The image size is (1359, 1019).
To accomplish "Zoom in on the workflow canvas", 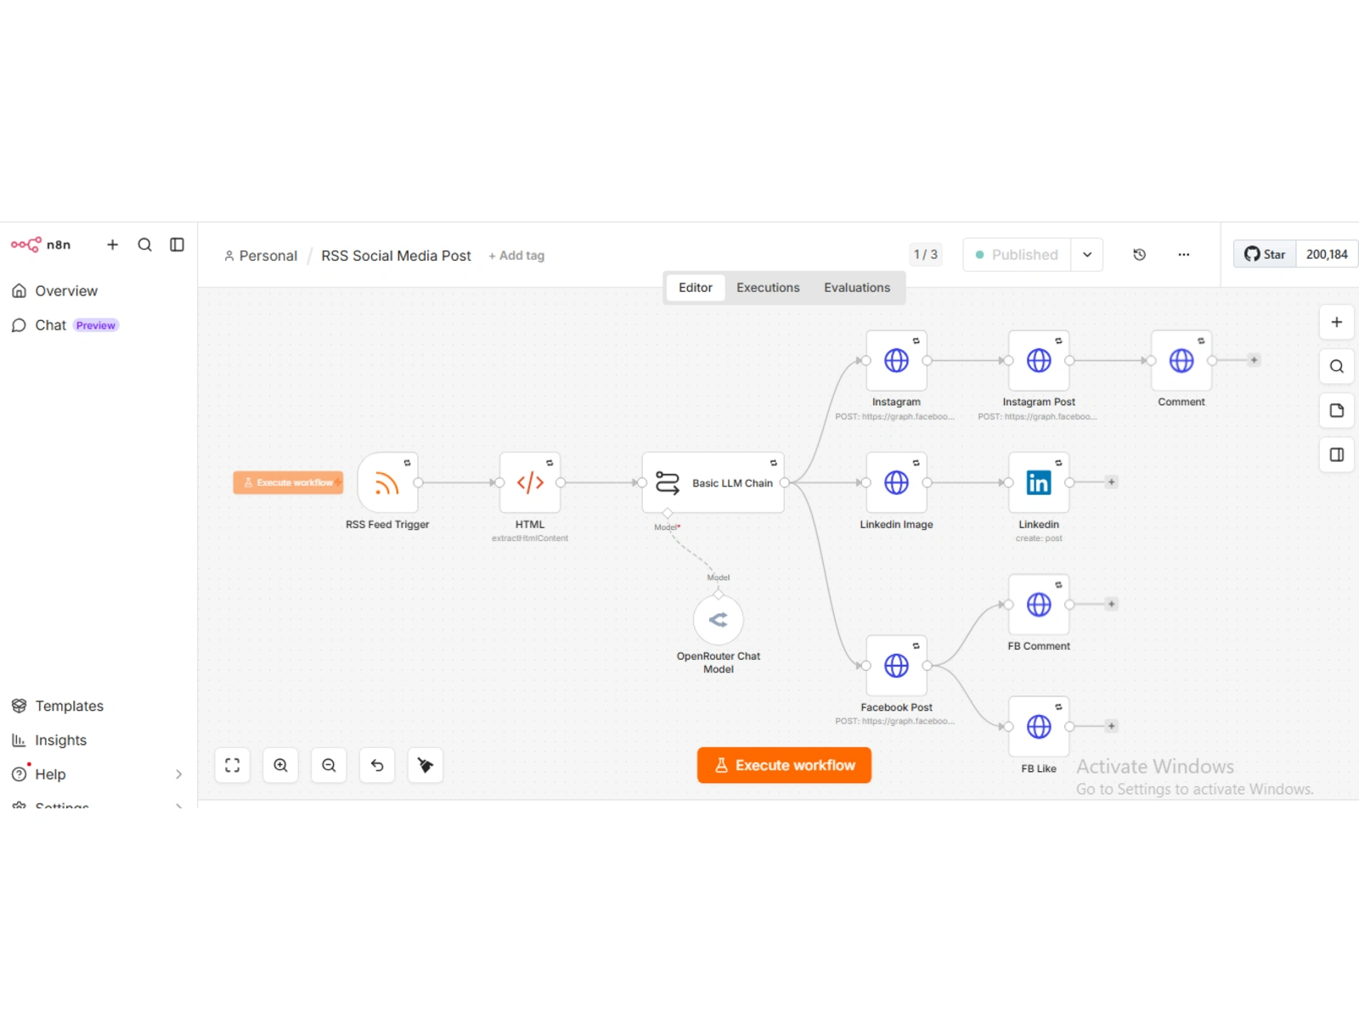I will pyautogui.click(x=280, y=765).
